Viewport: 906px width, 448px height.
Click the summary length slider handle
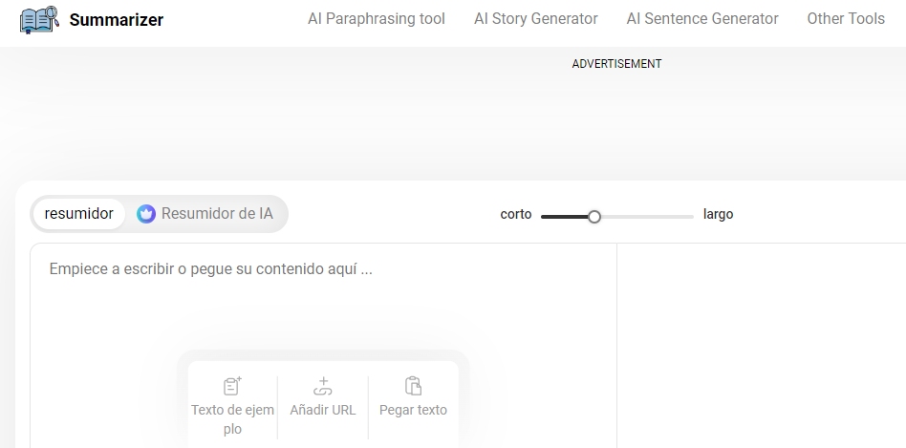tap(594, 217)
